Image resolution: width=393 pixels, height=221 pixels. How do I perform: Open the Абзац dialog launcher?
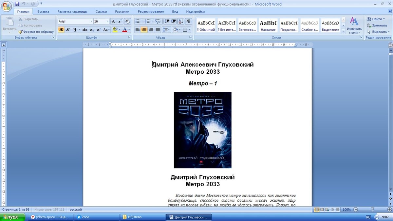click(x=191, y=38)
